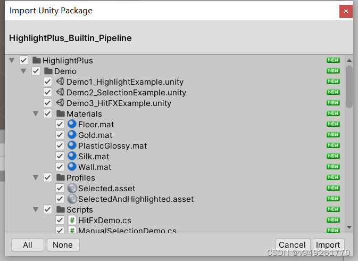The width and height of the screenshot is (358, 261).
Task: Click Import to import the package
Action: pyautogui.click(x=328, y=245)
